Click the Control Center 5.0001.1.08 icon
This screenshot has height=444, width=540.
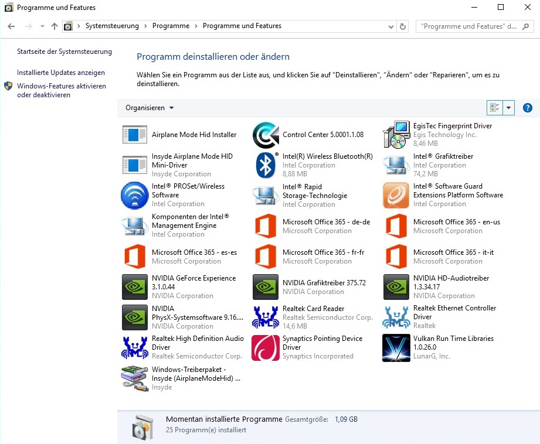pos(266,135)
